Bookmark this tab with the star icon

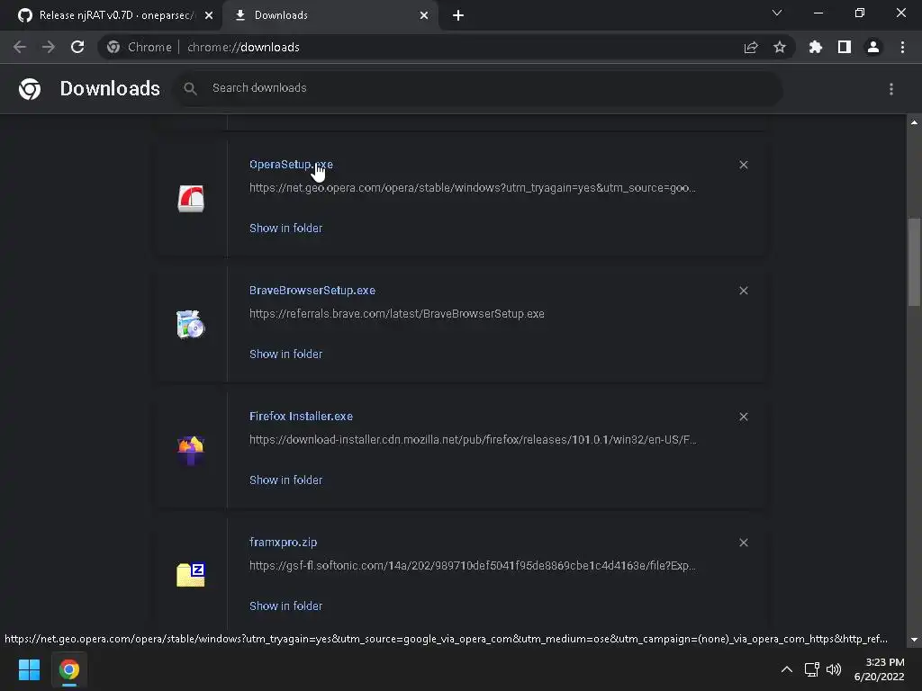pyautogui.click(x=780, y=47)
